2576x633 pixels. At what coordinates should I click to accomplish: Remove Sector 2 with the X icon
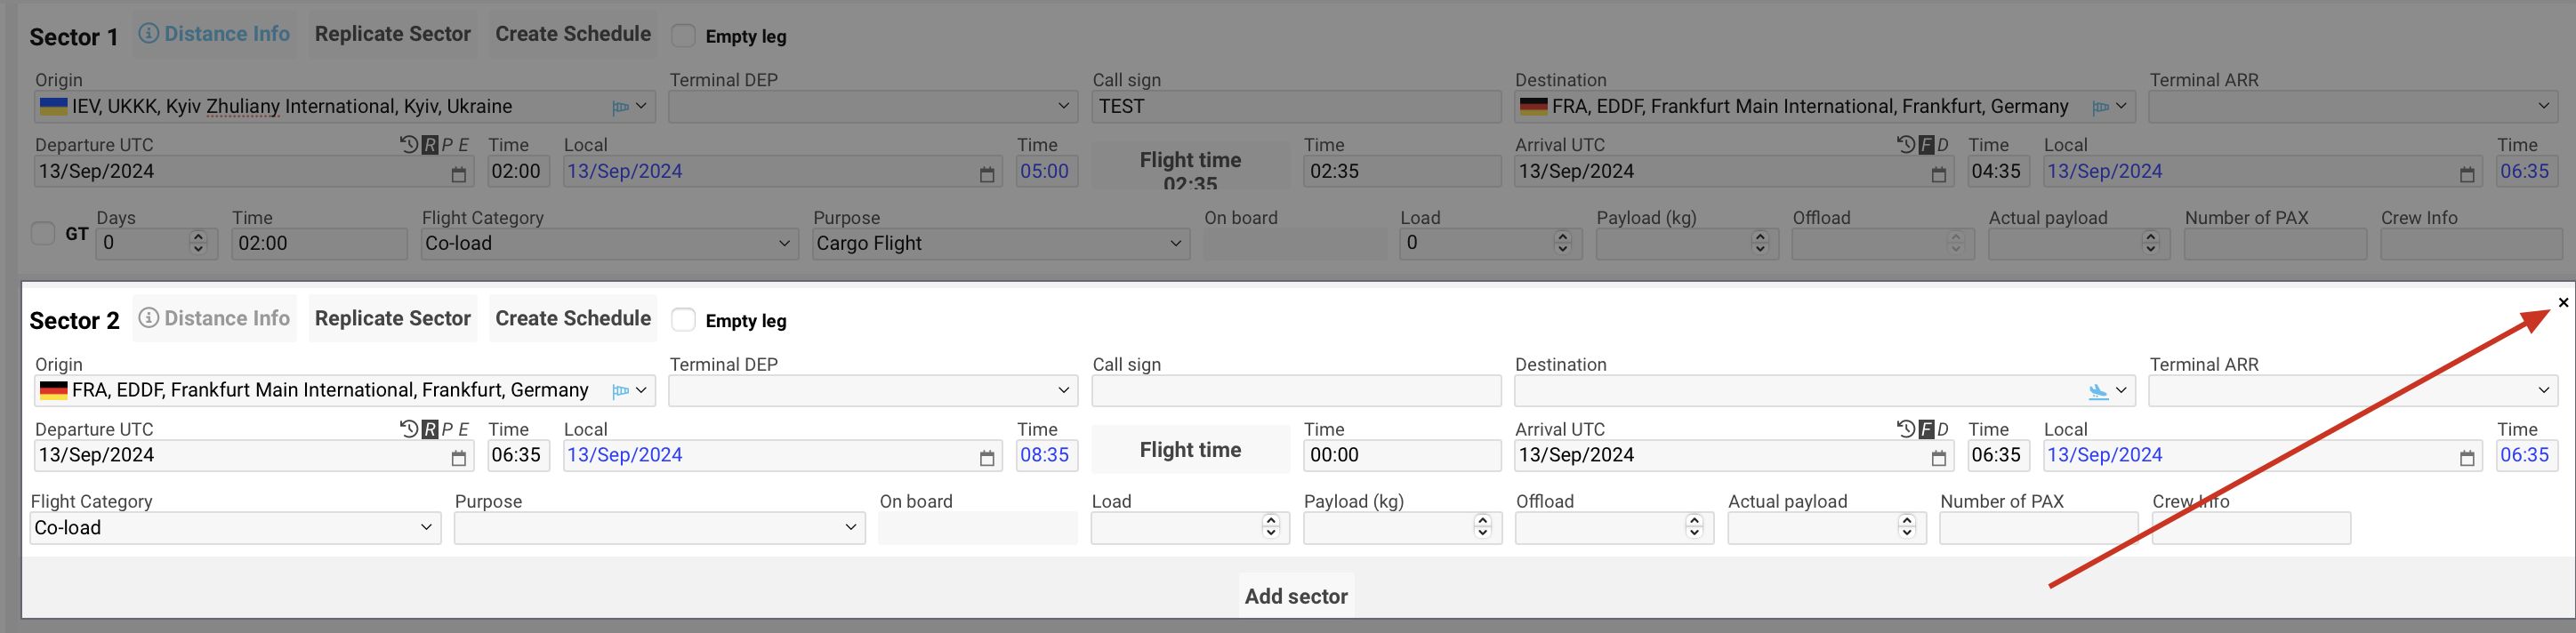coord(2562,302)
